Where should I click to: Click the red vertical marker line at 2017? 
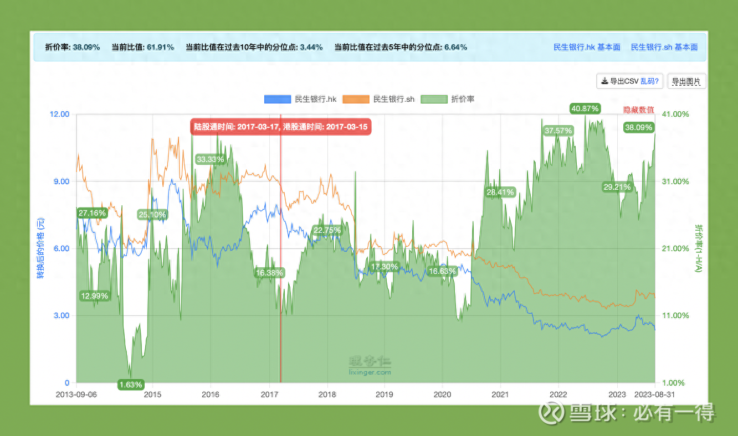click(x=280, y=249)
